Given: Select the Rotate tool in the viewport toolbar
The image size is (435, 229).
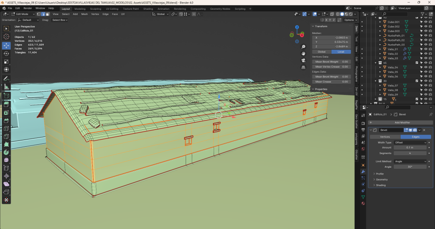Looking at the screenshot, I should tap(6, 54).
